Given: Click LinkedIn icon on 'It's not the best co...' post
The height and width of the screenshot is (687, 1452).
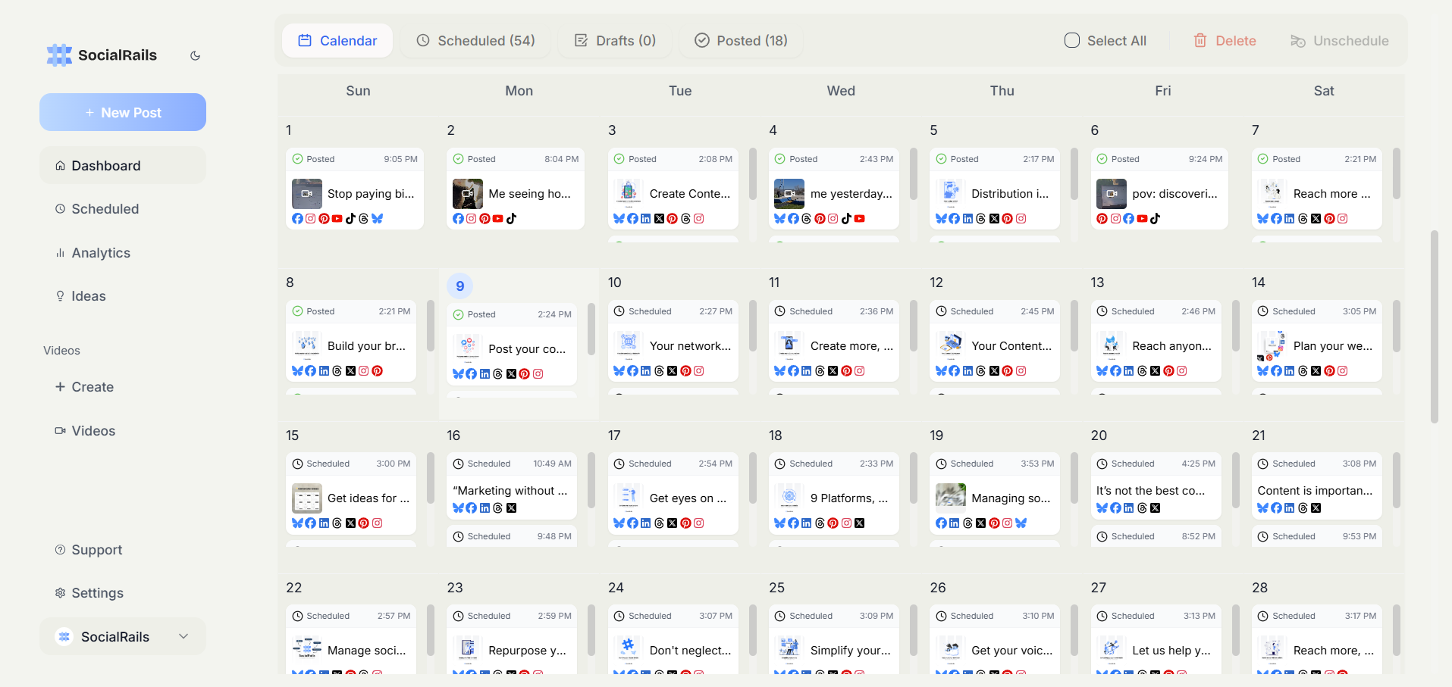Looking at the screenshot, I should pos(1128,507).
